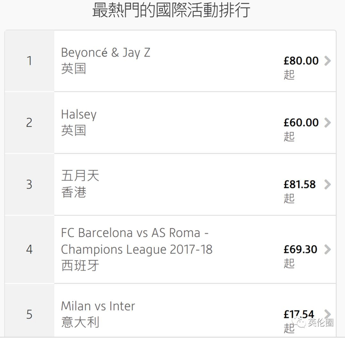Click the £80.00 starting price
The image size is (345, 338).
click(x=301, y=61)
